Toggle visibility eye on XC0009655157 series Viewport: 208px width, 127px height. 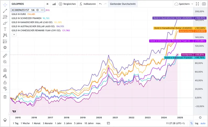click(x=38, y=10)
